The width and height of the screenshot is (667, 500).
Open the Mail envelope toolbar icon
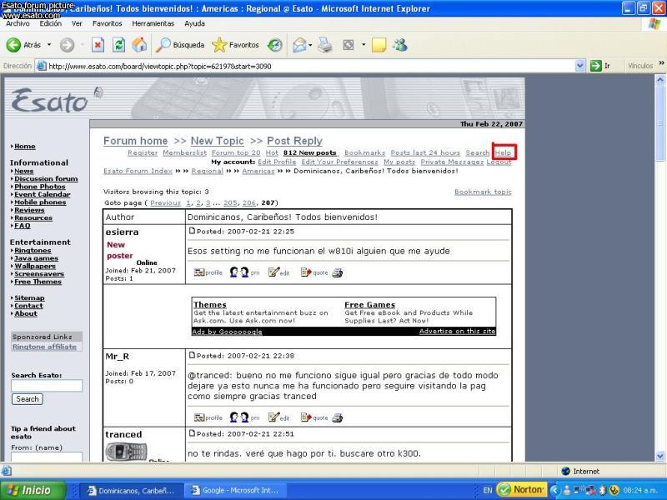point(299,45)
